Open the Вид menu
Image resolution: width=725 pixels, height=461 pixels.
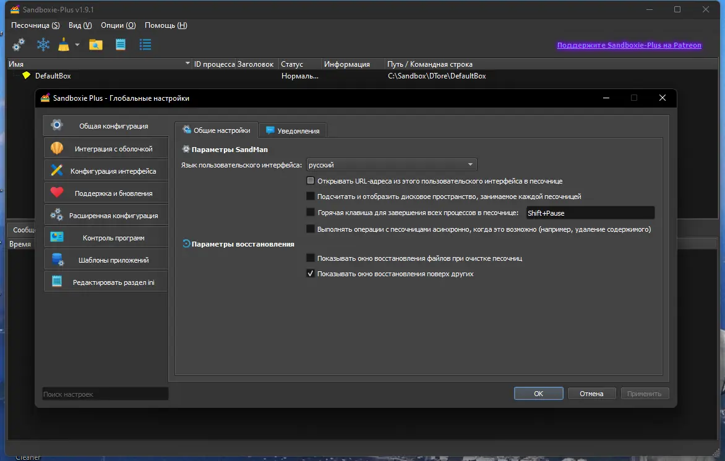(x=80, y=25)
